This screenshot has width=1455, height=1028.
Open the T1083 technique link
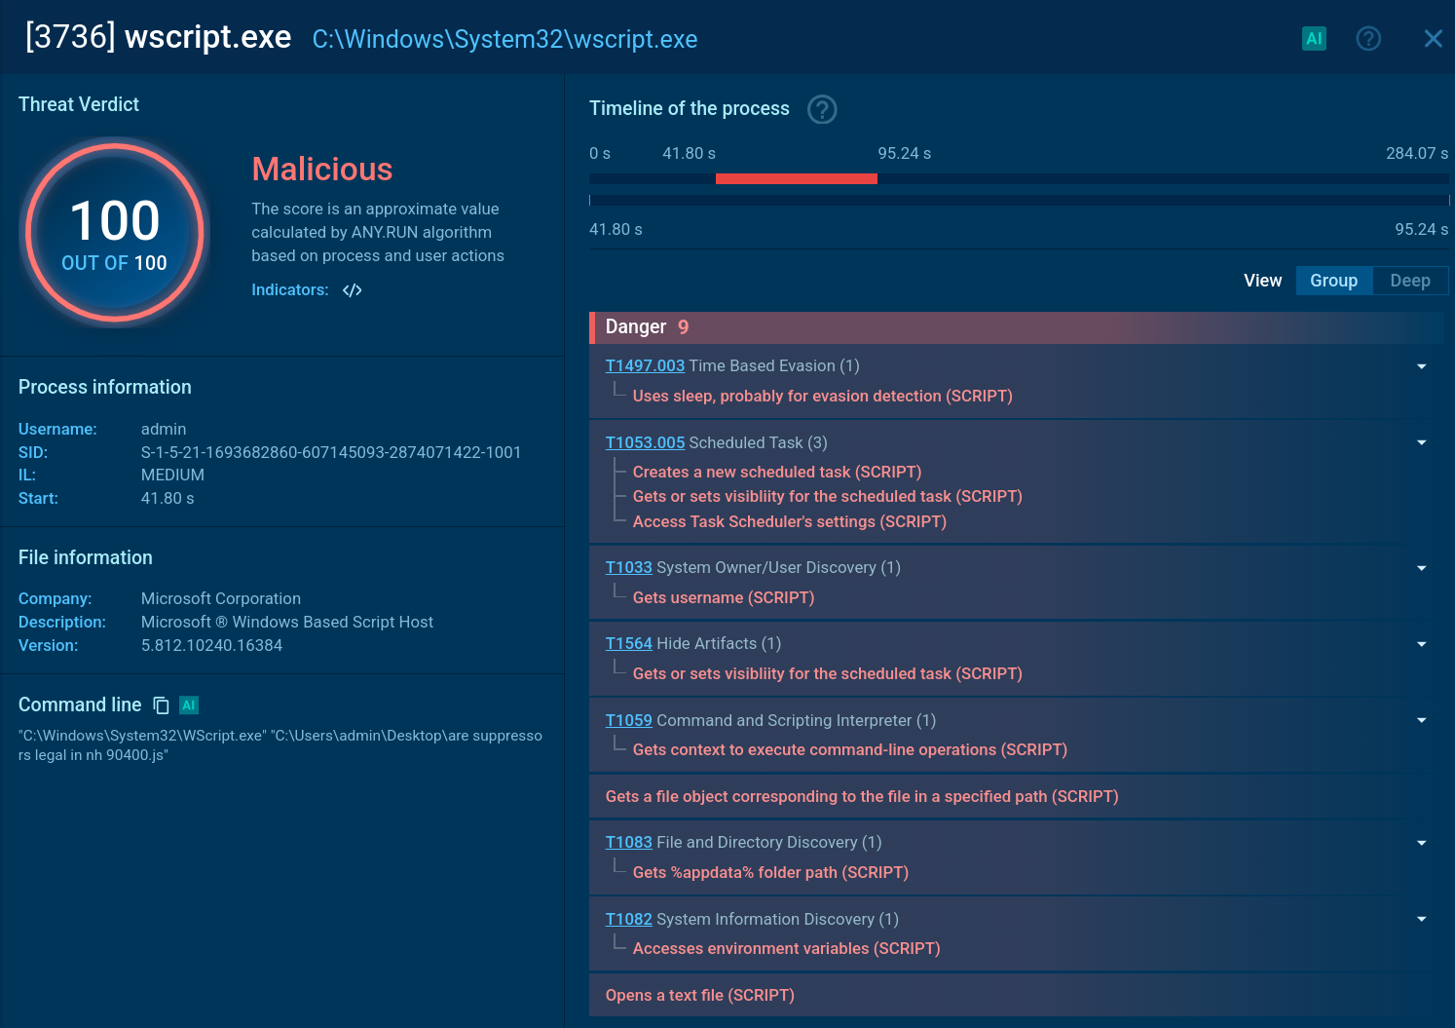628,843
